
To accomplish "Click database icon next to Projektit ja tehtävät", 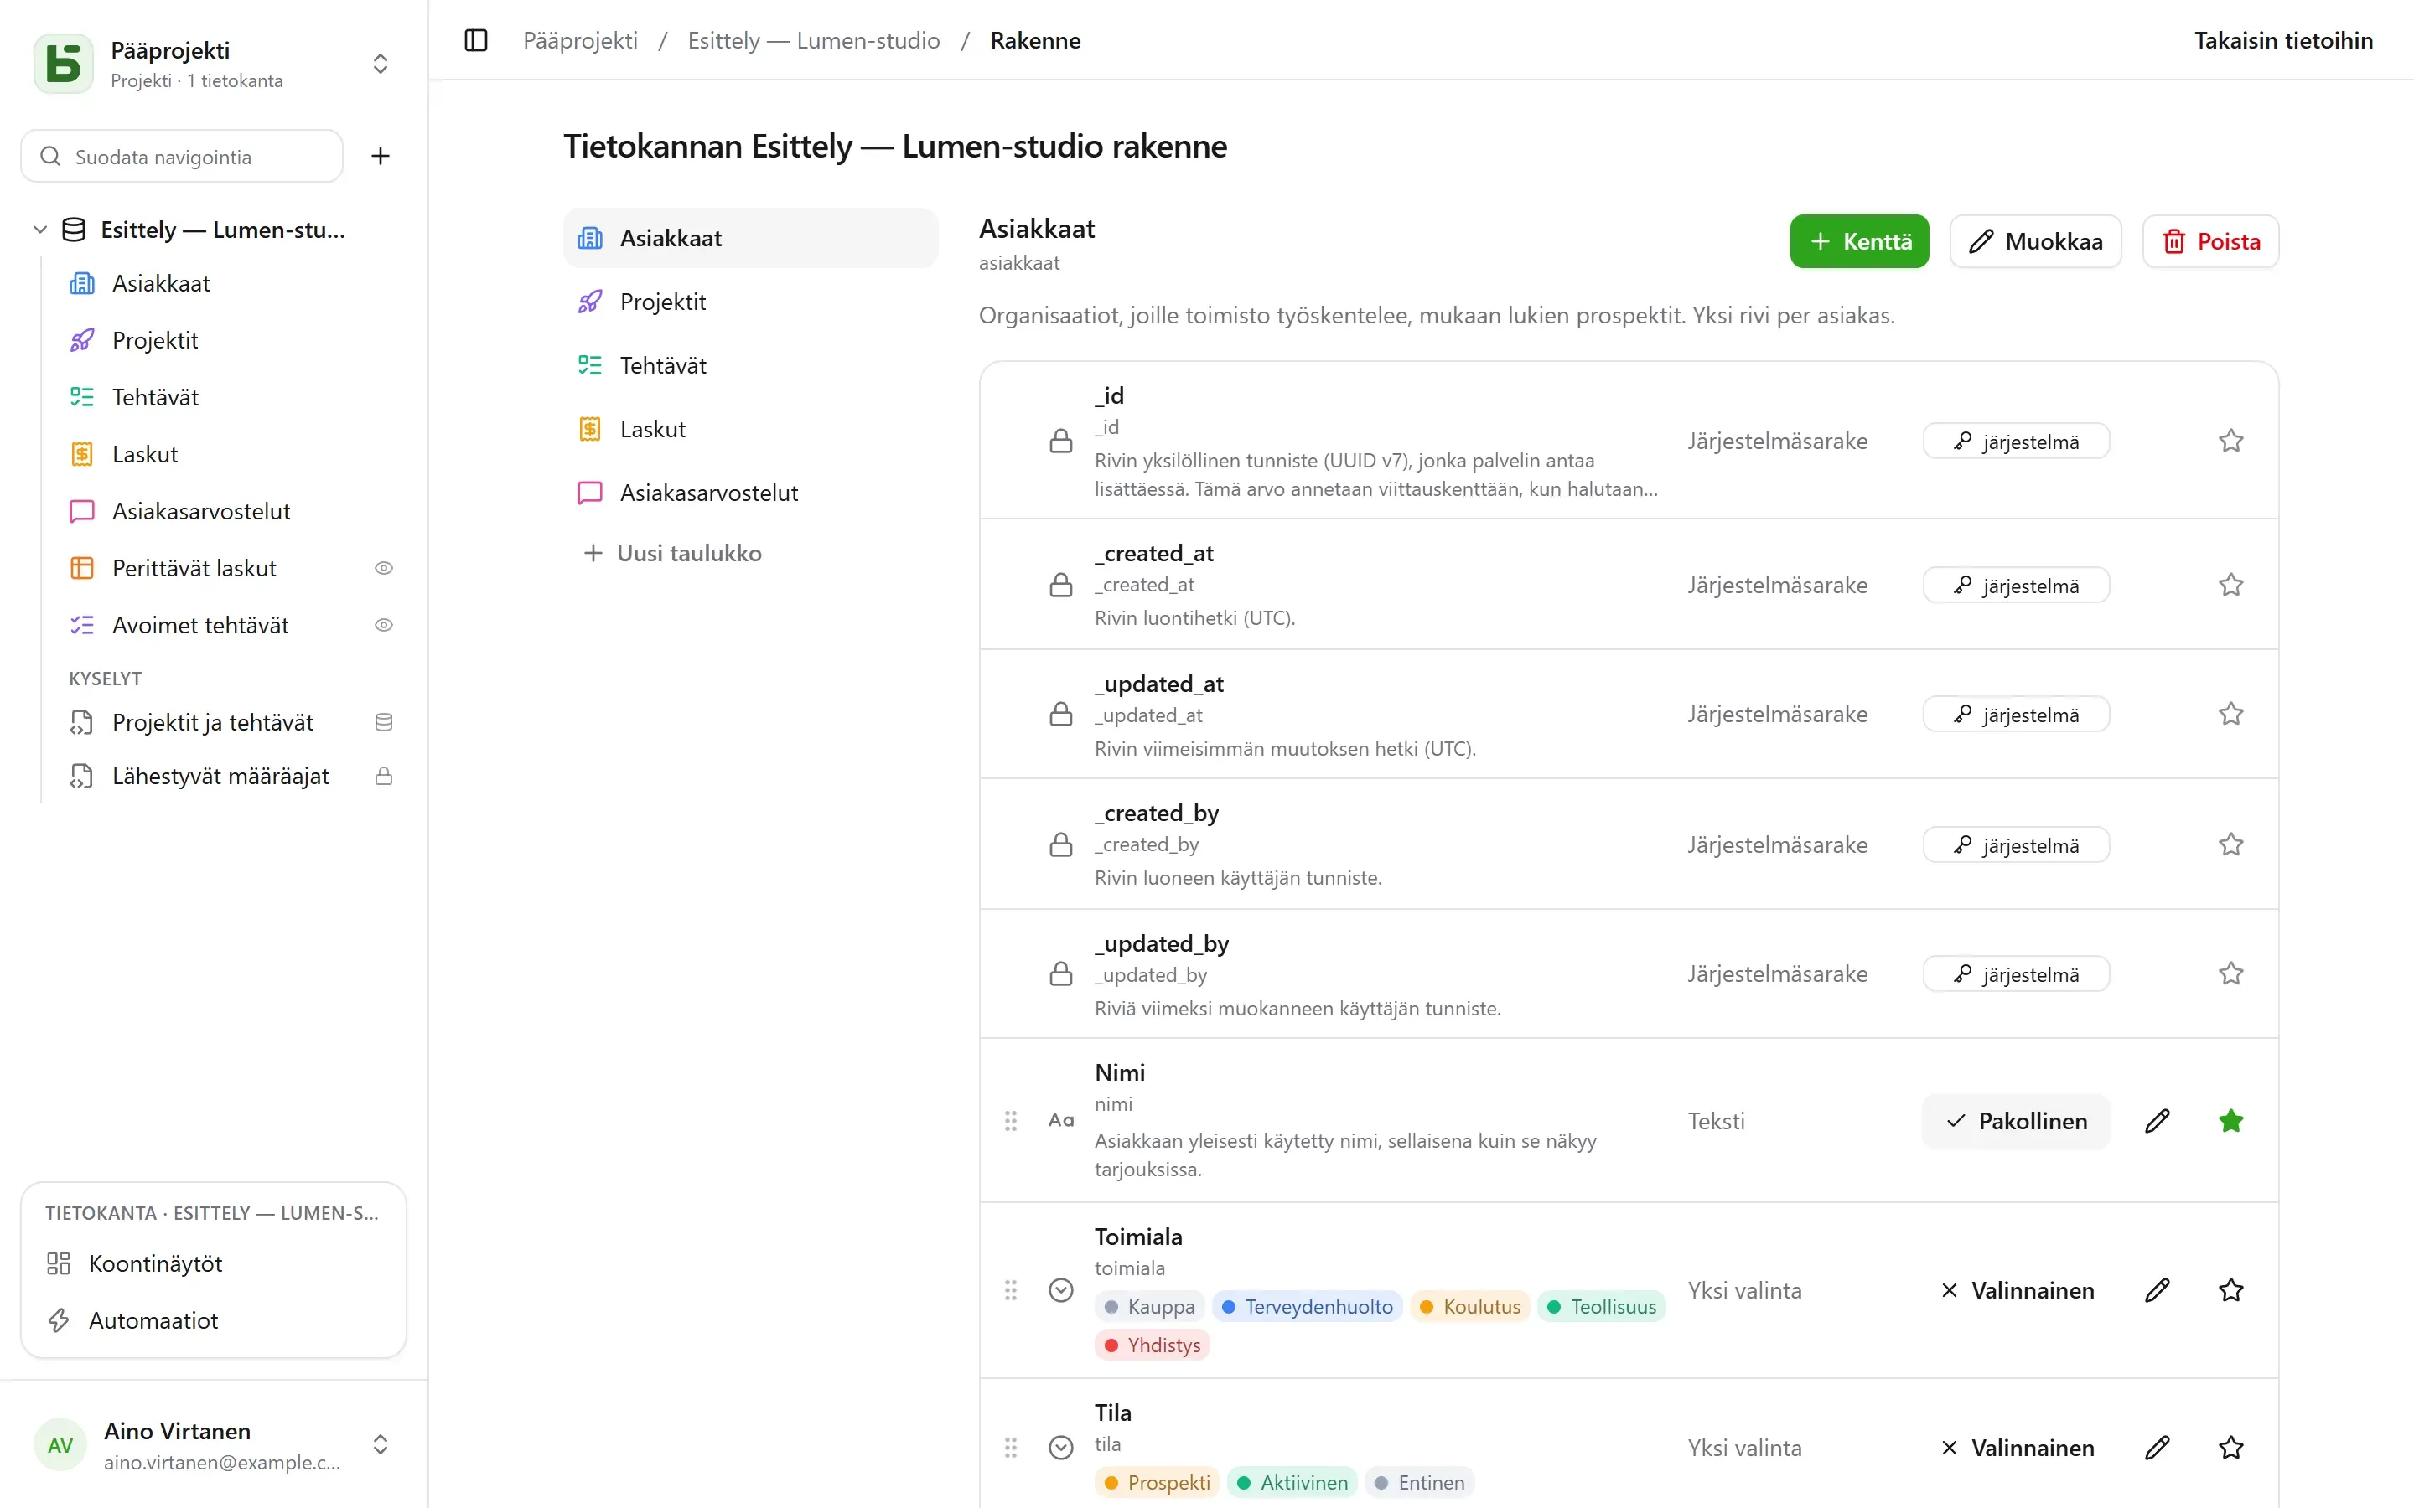I will pyautogui.click(x=383, y=722).
